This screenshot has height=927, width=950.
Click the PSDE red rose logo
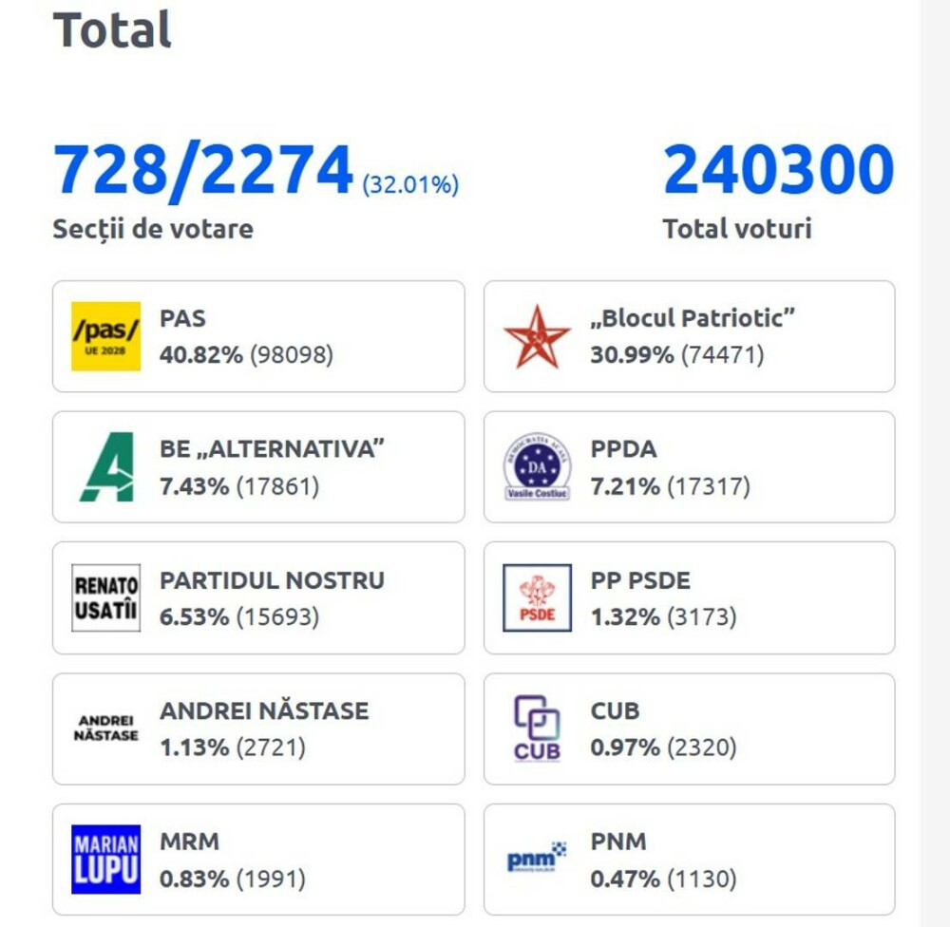pos(537,597)
